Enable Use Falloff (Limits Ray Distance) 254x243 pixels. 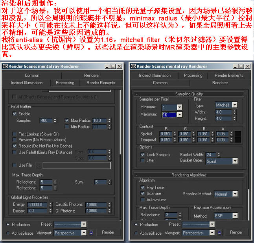pos(15,152)
